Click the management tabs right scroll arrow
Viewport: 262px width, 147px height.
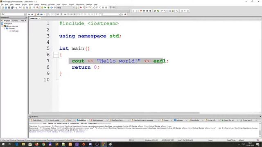pos(26,21)
